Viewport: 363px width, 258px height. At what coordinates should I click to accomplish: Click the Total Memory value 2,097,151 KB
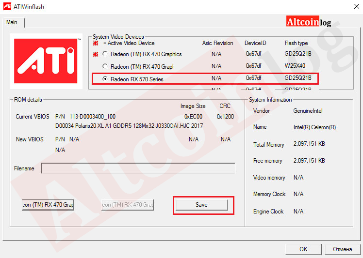tap(309, 144)
